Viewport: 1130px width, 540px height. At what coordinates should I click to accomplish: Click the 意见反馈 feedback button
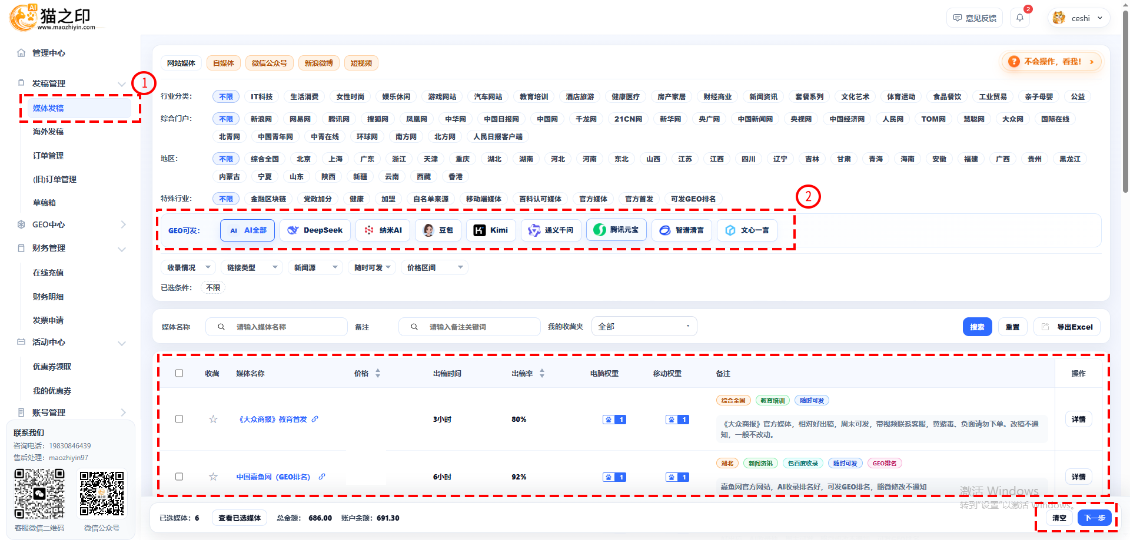tap(975, 18)
